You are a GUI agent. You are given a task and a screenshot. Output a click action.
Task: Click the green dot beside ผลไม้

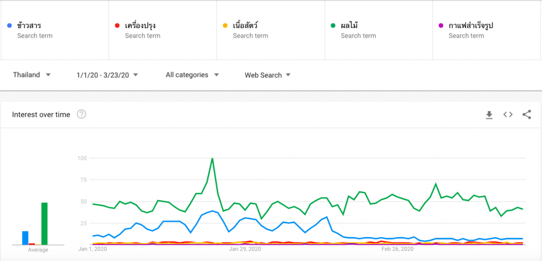tap(333, 25)
